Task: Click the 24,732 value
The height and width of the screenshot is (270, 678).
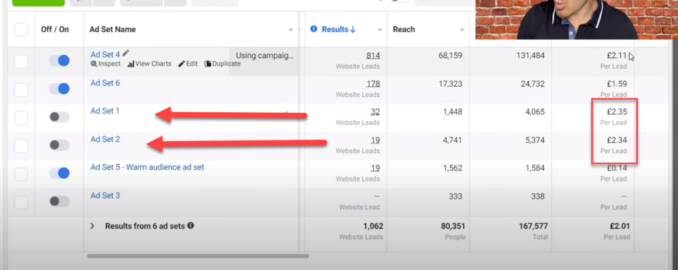Action: pyautogui.click(x=533, y=84)
